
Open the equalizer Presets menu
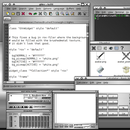pyautogui.click(x=46, y=114)
